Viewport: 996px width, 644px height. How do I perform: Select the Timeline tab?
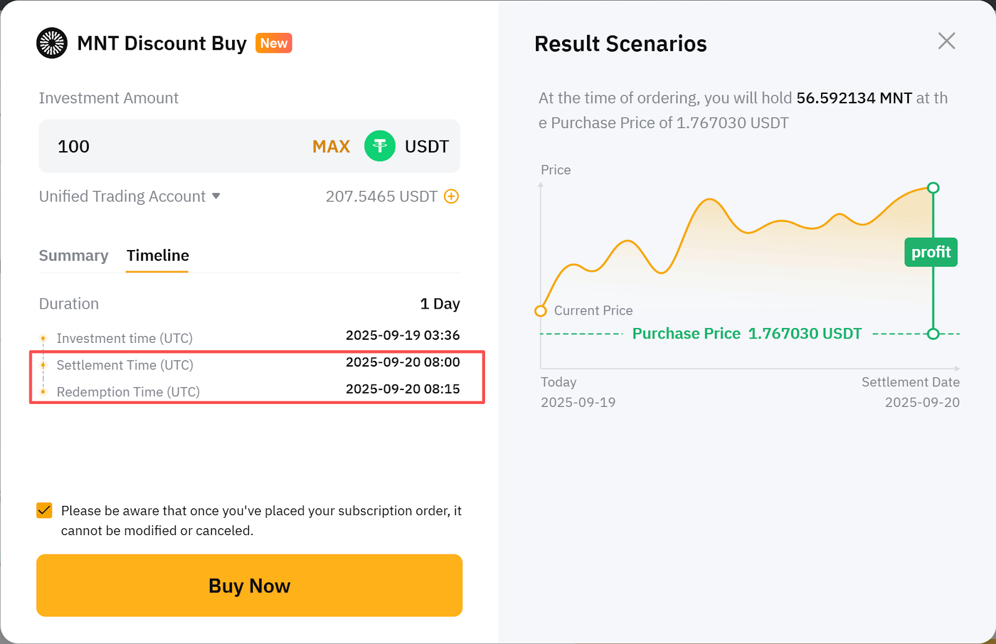157,256
